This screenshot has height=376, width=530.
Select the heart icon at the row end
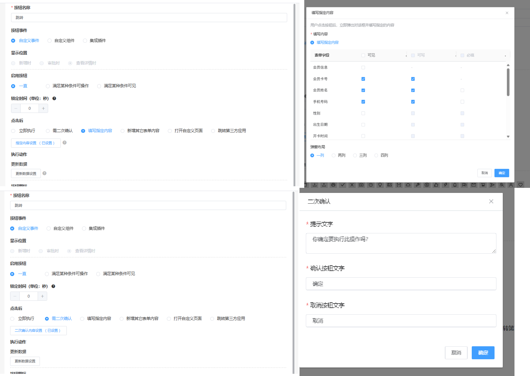coord(520,185)
